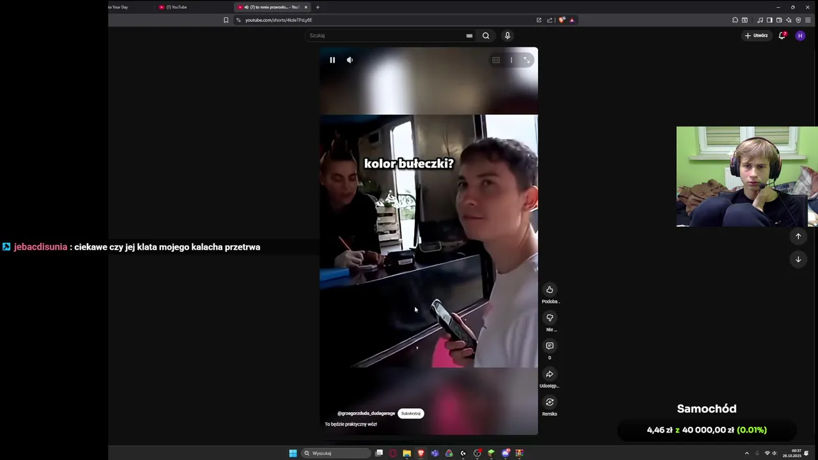Launch Opera from the taskbar
The height and width of the screenshot is (460, 818).
393,453
